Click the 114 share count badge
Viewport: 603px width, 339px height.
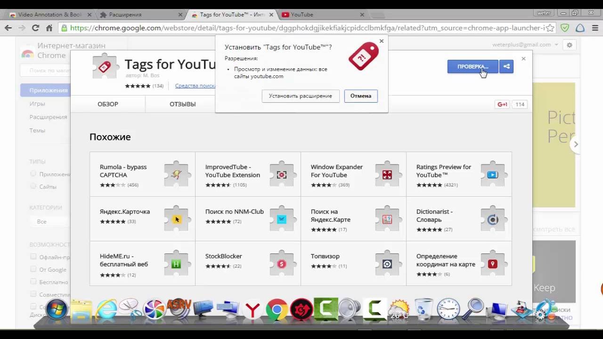point(520,105)
